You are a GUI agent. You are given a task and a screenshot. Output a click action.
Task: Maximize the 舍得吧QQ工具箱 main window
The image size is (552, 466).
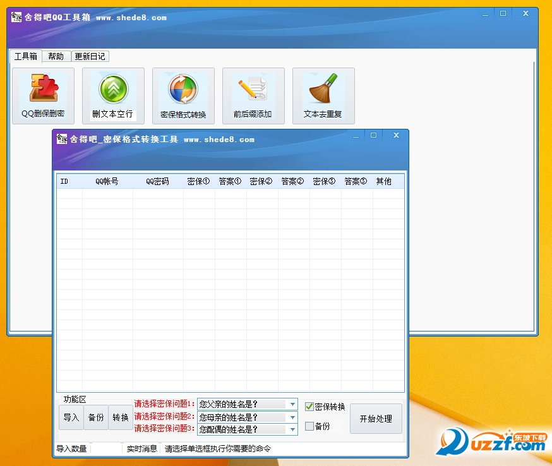[503, 13]
